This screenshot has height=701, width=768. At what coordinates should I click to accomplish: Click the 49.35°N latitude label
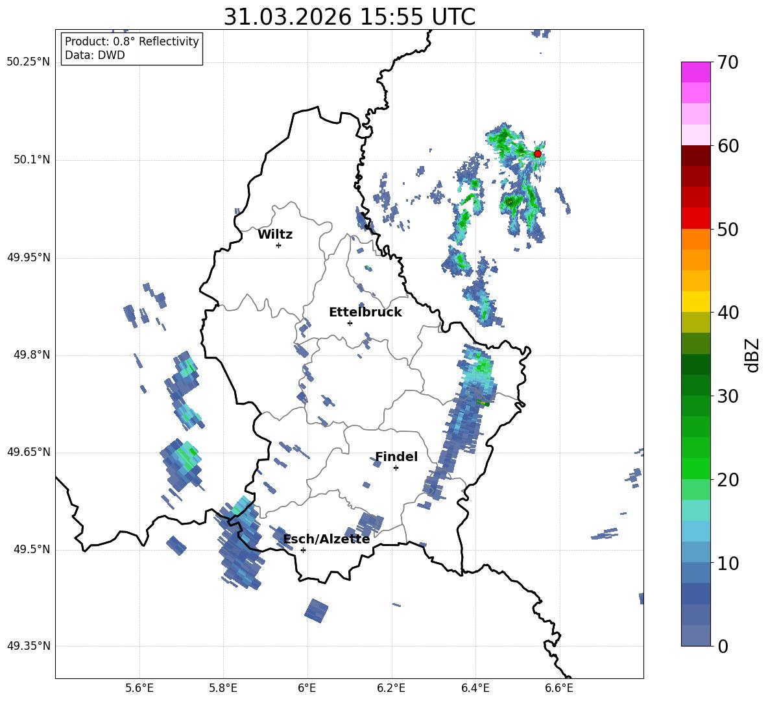pyautogui.click(x=29, y=646)
